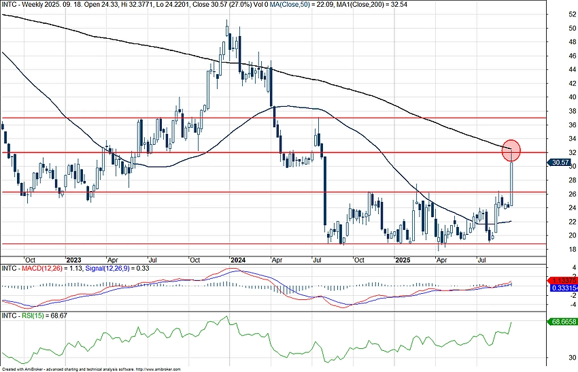This screenshot has width=578, height=372.
Task: Click the INTC Weekly chart title text
Action: click(41, 4)
